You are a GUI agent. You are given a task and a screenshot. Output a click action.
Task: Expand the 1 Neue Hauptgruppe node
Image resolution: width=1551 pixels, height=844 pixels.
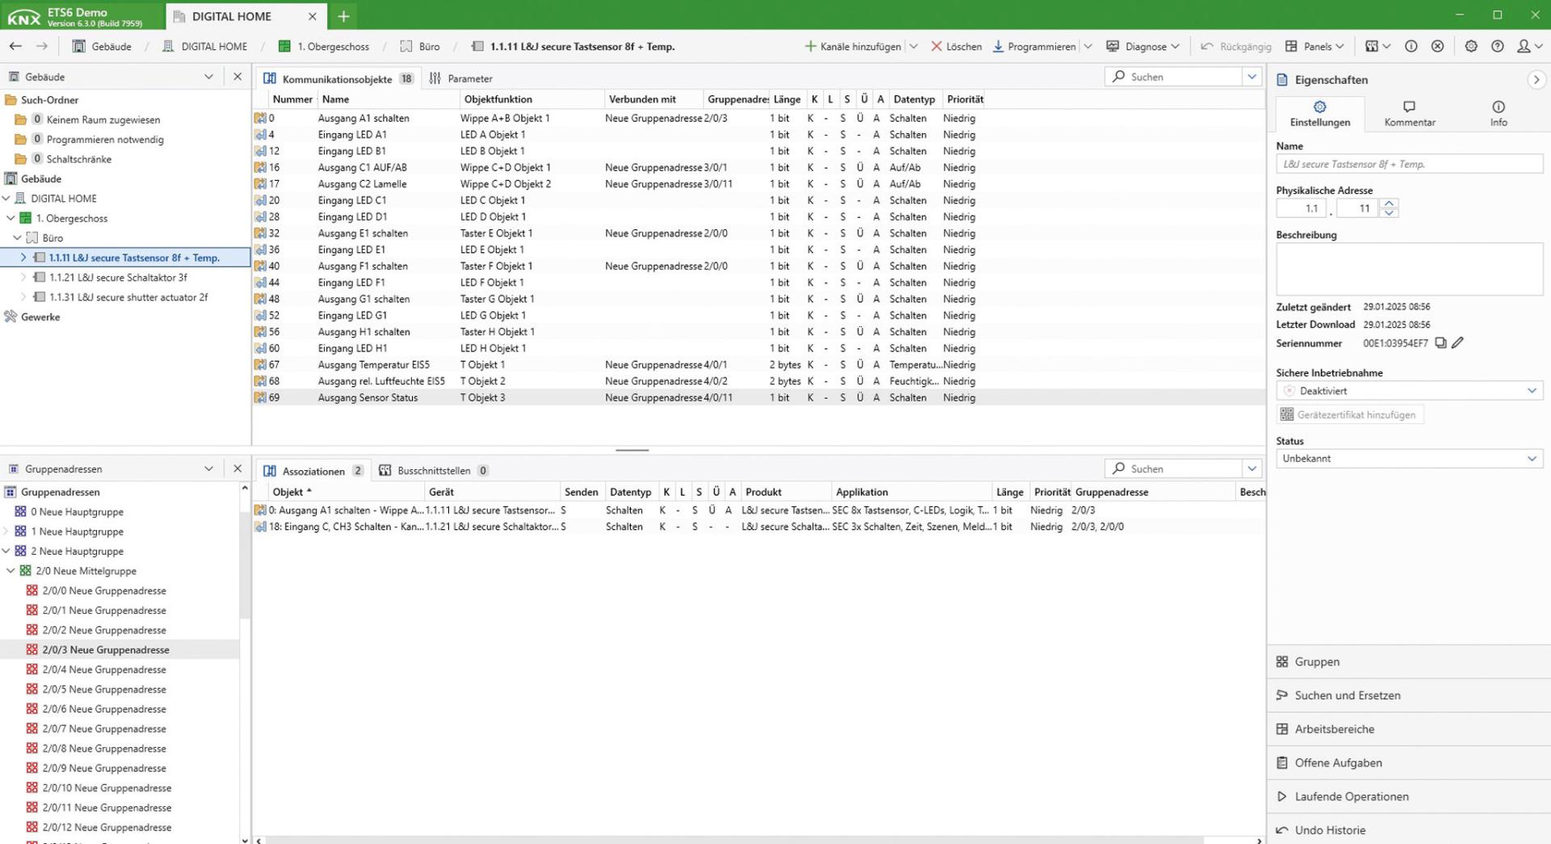(6, 531)
